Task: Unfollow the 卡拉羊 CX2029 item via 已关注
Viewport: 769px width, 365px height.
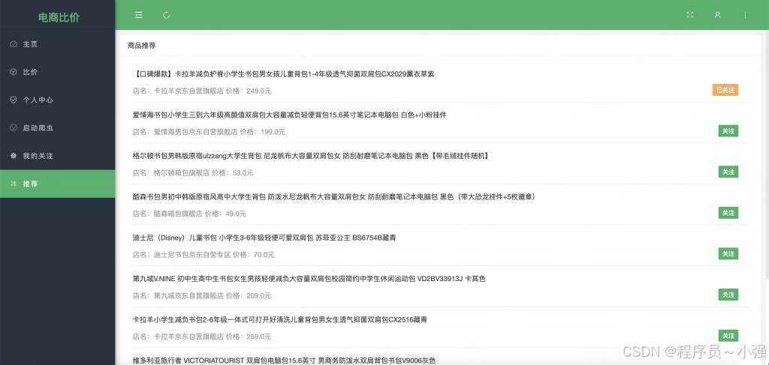Action: coord(725,90)
